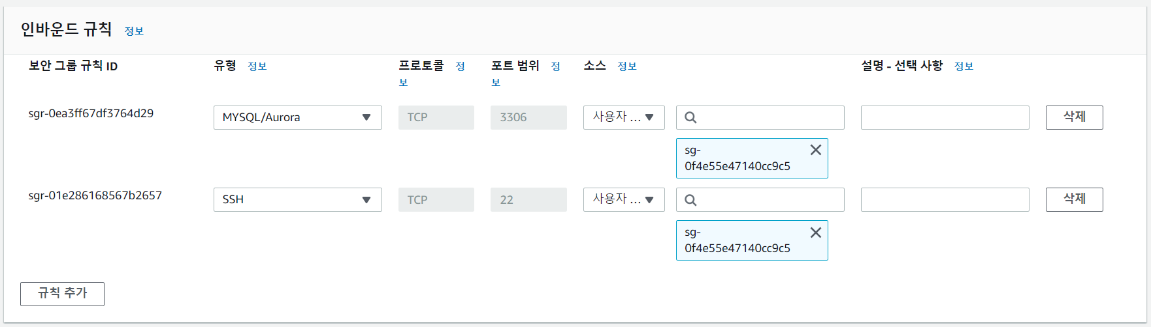Expand the source dropdown in the MYSQL/Aurora rule
The width and height of the screenshot is (1151, 327).
click(x=624, y=118)
